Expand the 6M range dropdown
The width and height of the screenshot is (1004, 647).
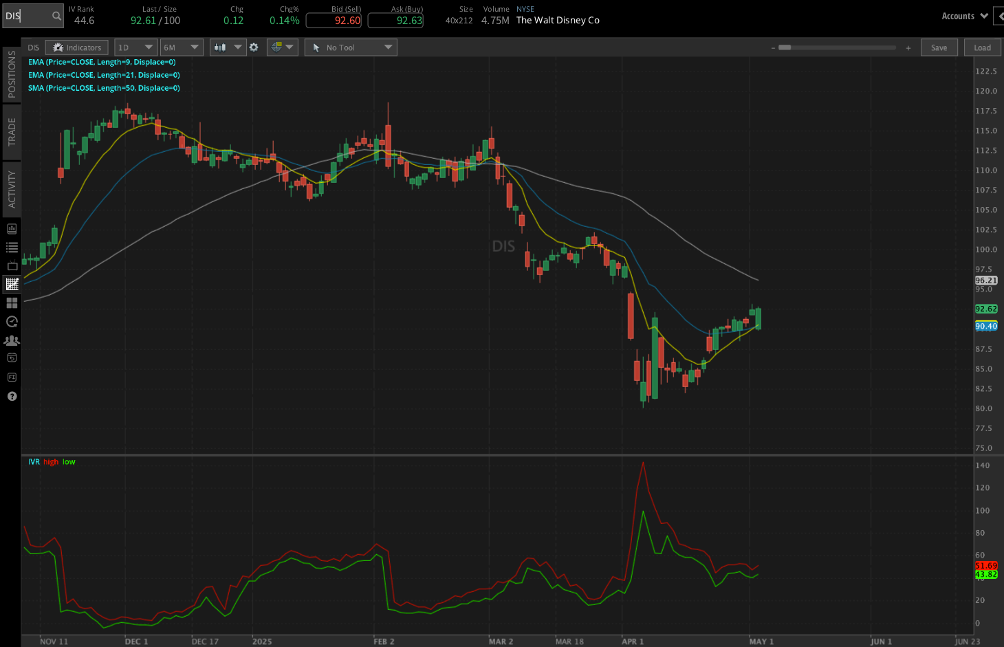(x=182, y=47)
